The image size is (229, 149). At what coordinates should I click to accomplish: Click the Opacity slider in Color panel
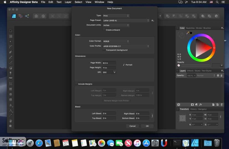(196, 65)
